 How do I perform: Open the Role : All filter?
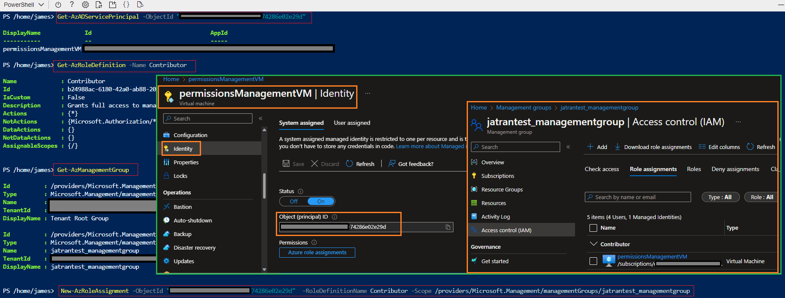762,197
